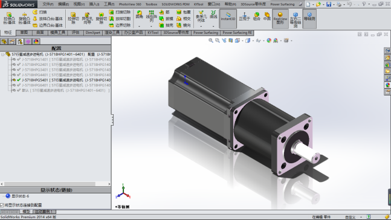The image size is (391, 220).
Task: Collapse the 57行星减速步进电机 configuration tree root
Action: click(2, 54)
